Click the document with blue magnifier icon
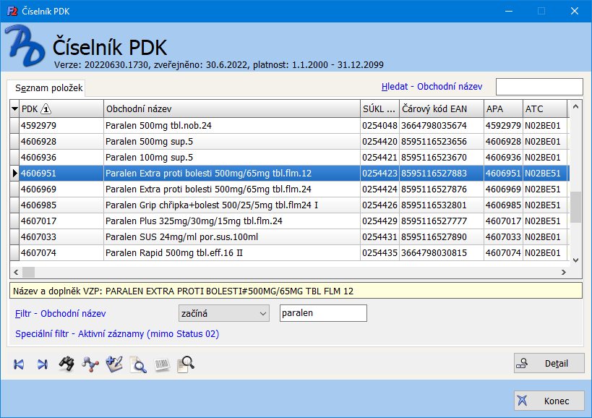Screen dimensions: 592x418 [138, 364]
